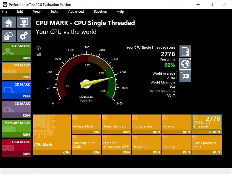
Task: Select the CPU MARK sidebar tile
Action: click(x=17, y=68)
